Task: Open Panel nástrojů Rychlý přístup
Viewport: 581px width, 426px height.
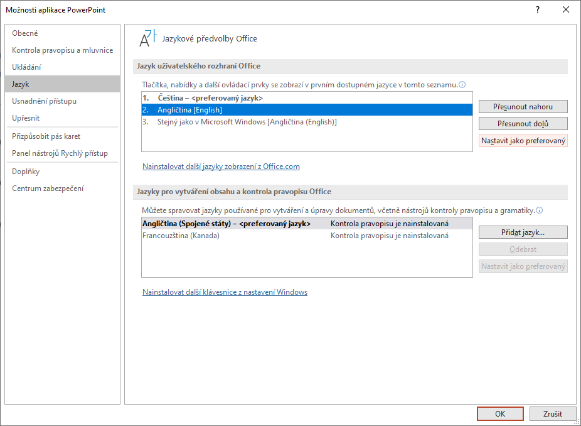Action: tap(60, 153)
